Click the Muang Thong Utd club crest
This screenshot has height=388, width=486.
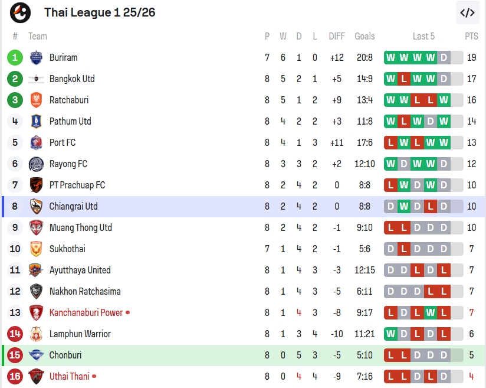pyautogui.click(x=37, y=227)
